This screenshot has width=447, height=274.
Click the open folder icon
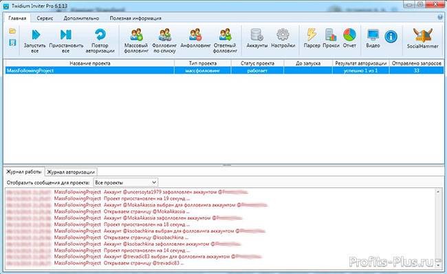pyautogui.click(x=12, y=31)
